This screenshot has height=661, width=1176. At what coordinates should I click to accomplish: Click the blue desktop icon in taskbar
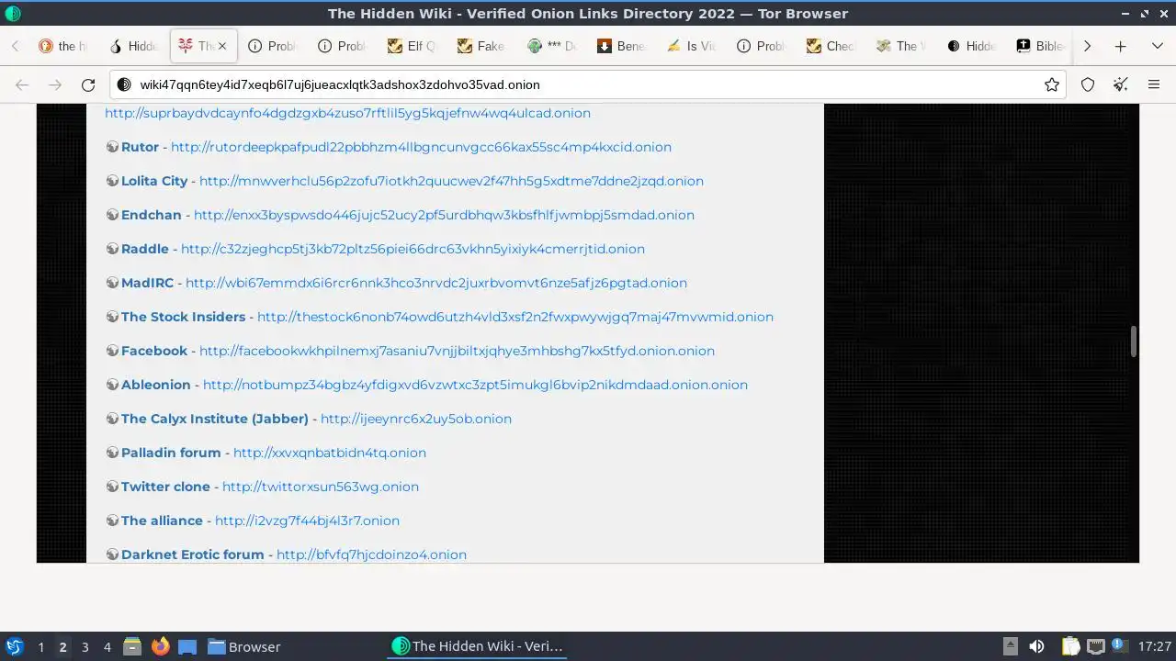pyautogui.click(x=187, y=646)
